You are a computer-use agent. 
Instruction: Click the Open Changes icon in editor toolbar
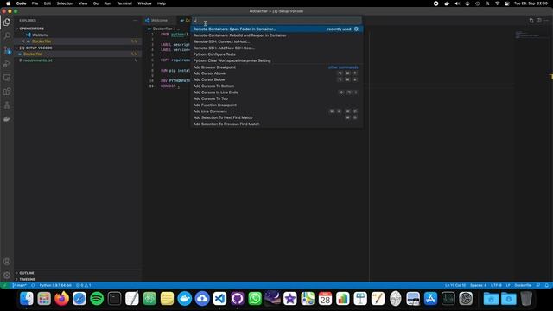click(531, 21)
